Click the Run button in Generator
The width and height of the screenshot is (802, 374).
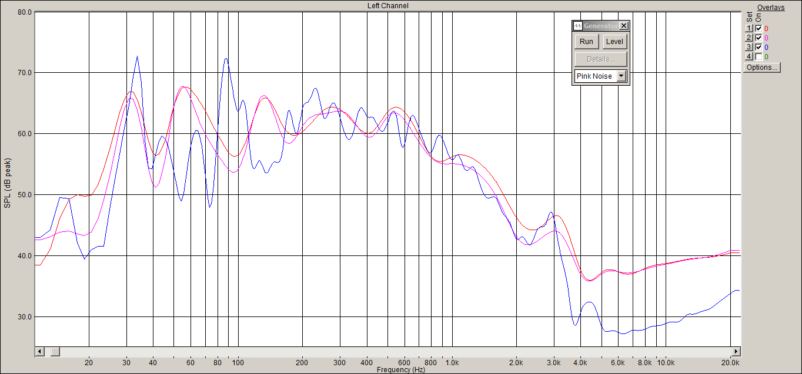pos(586,42)
